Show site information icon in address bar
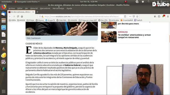 tap(40, 16)
